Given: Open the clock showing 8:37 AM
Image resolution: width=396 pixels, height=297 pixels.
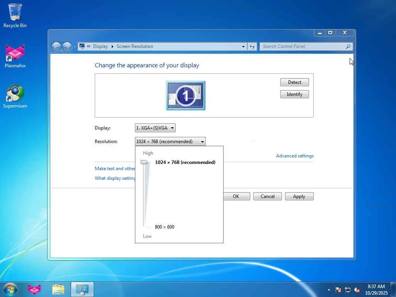Looking at the screenshot, I should coord(376,289).
